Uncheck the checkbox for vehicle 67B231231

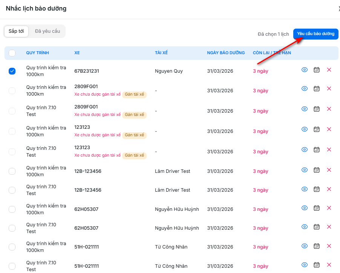[x=12, y=71]
